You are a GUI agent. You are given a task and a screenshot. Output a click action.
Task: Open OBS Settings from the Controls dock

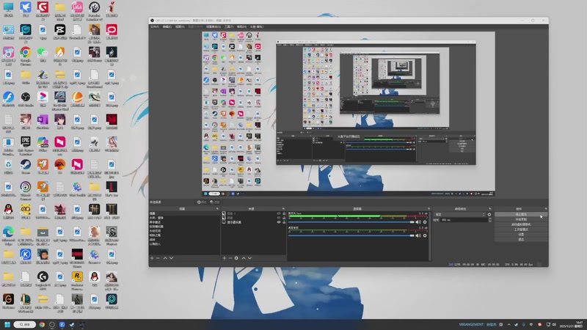click(521, 234)
